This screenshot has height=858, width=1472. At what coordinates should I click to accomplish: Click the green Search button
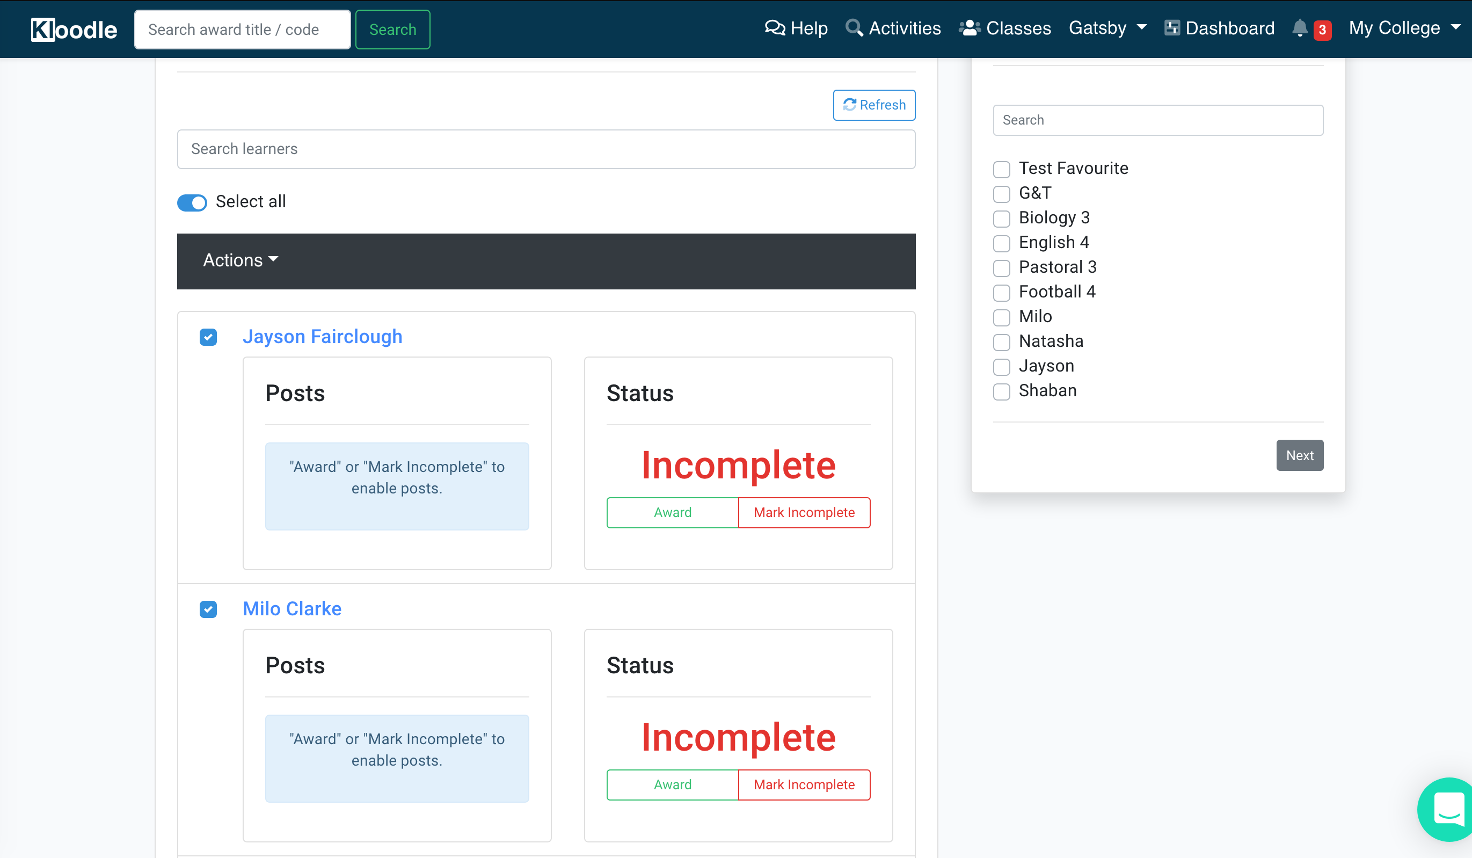pyautogui.click(x=392, y=30)
